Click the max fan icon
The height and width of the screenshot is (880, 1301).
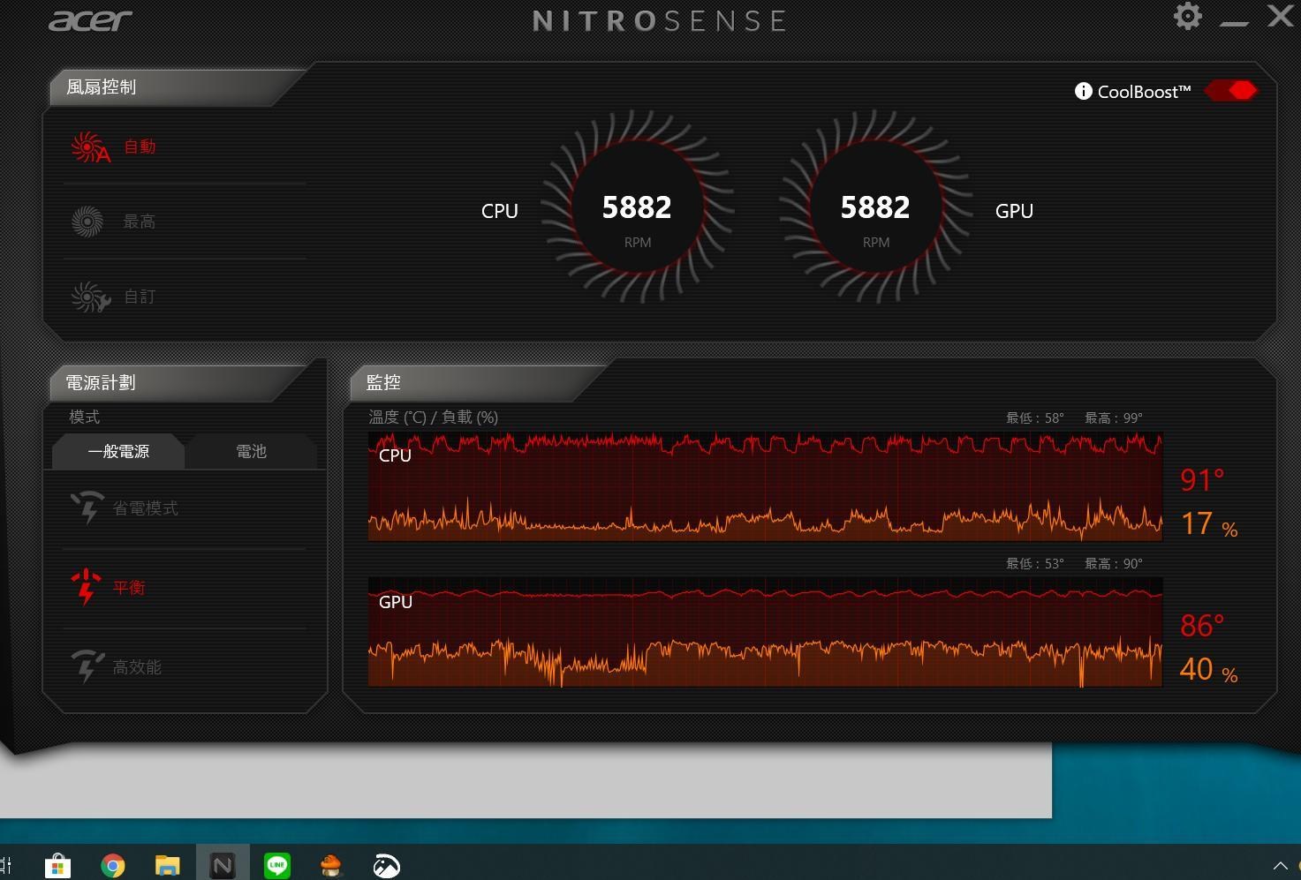[87, 222]
